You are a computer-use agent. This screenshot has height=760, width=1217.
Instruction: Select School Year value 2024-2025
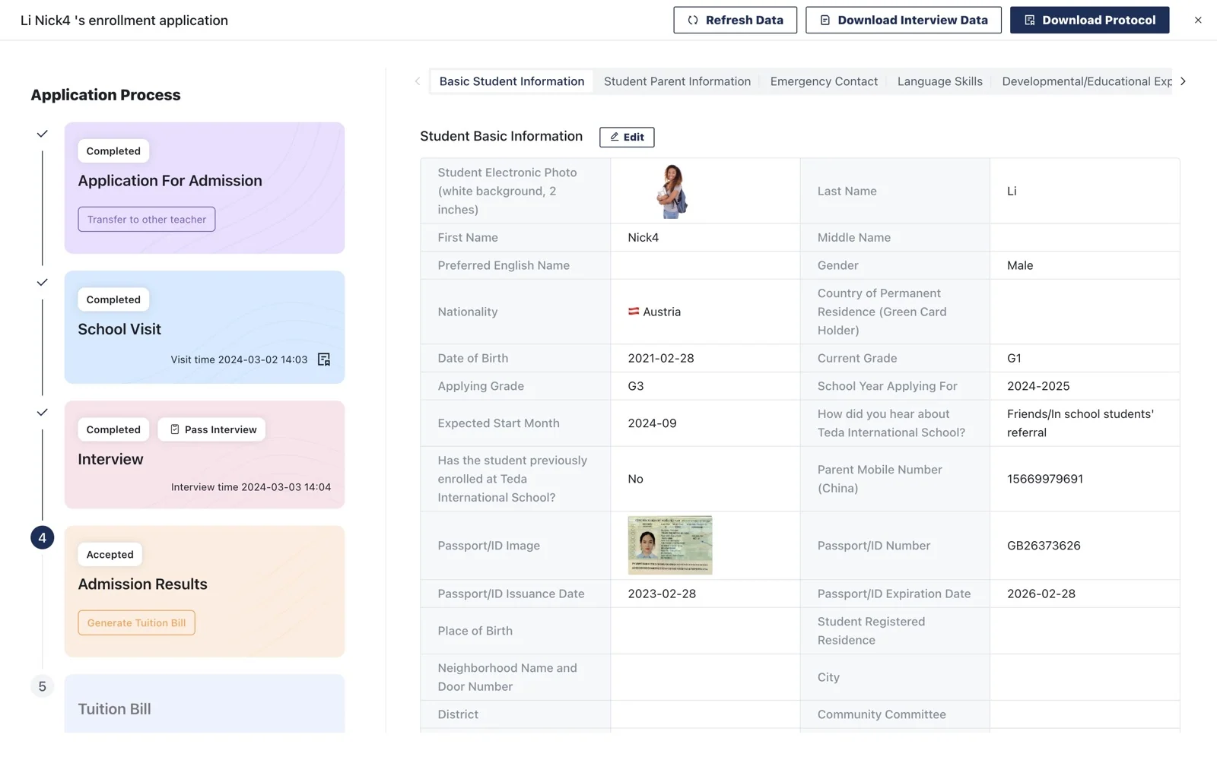tap(1038, 387)
